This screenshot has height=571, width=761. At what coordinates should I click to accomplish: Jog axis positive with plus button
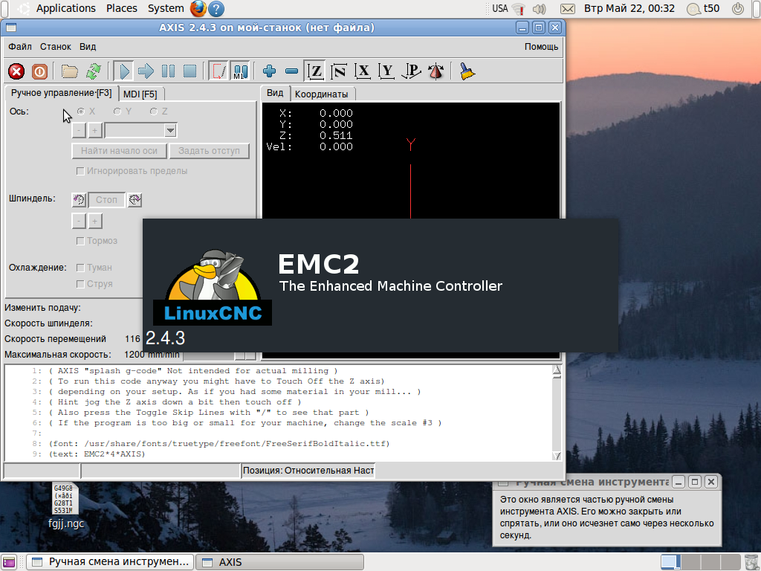tap(94, 130)
